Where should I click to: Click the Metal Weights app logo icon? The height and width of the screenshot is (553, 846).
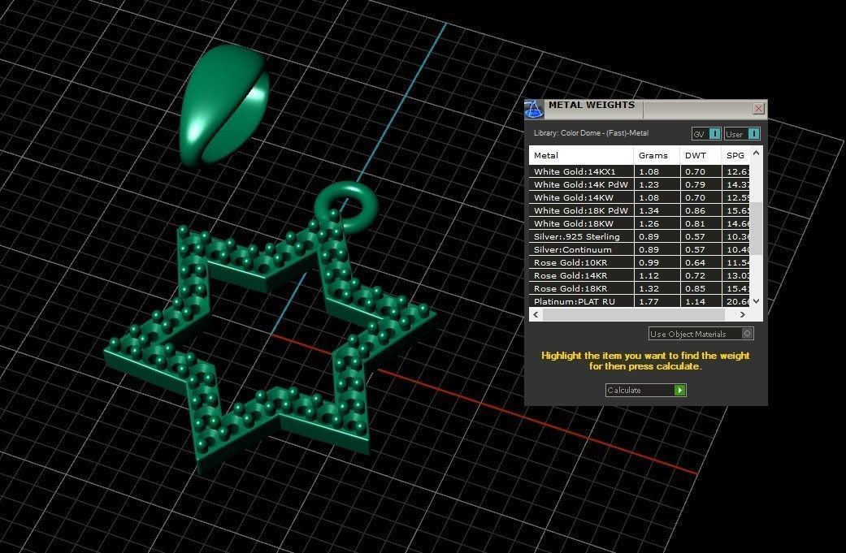(x=534, y=108)
